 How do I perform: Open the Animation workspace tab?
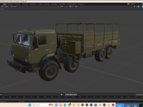[47, 4]
